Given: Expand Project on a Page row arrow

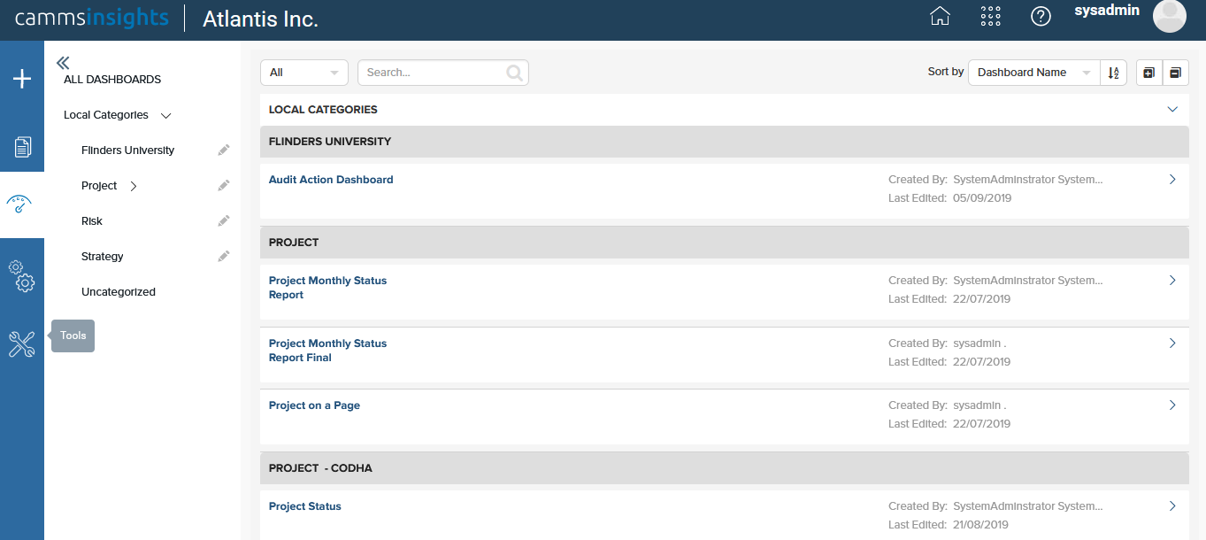Looking at the screenshot, I should point(1172,405).
